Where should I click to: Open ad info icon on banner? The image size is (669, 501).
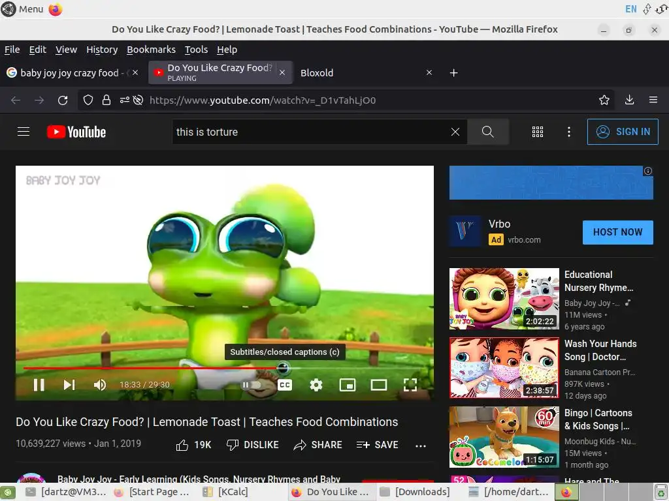[647, 171]
